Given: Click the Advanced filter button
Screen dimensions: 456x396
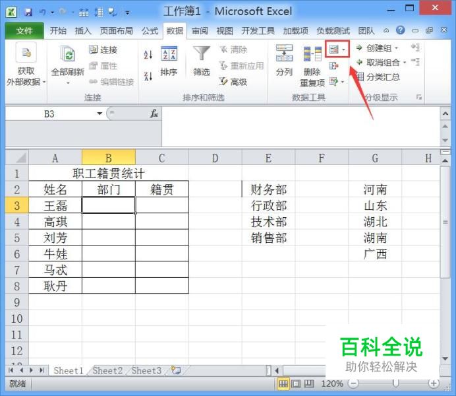Looking at the screenshot, I should [x=233, y=82].
